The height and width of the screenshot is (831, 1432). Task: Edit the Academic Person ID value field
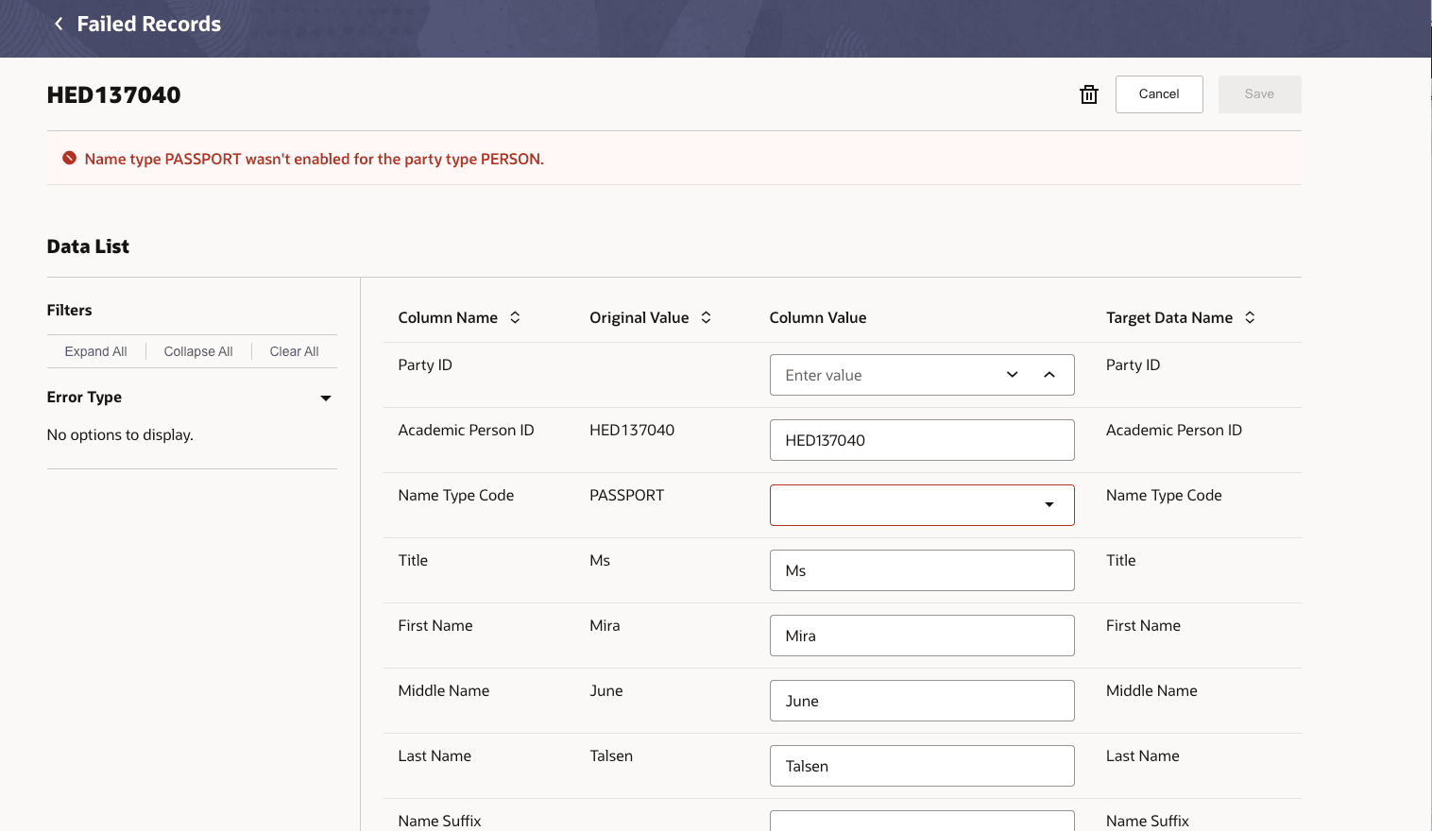point(922,440)
